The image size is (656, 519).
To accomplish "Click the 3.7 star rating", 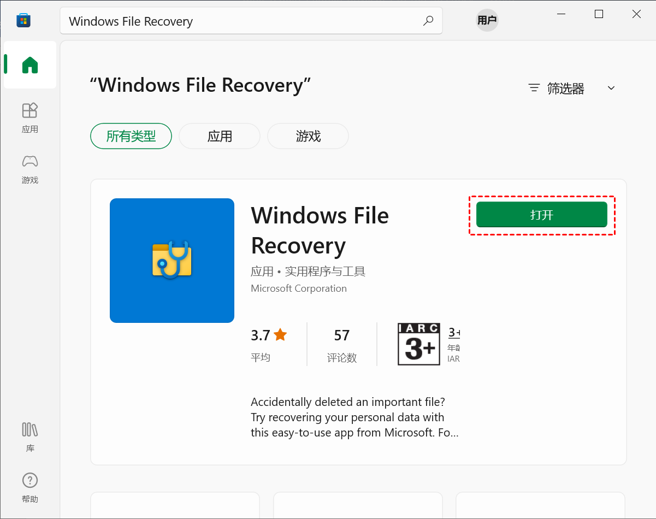I will pos(269,335).
